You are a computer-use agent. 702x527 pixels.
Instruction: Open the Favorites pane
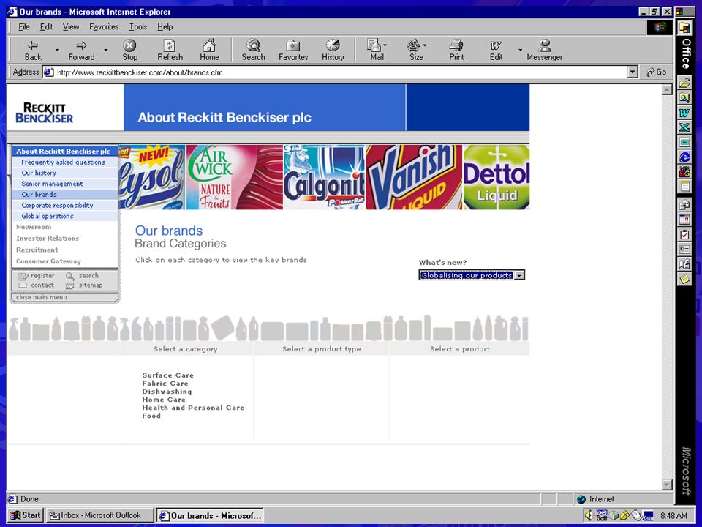293,50
